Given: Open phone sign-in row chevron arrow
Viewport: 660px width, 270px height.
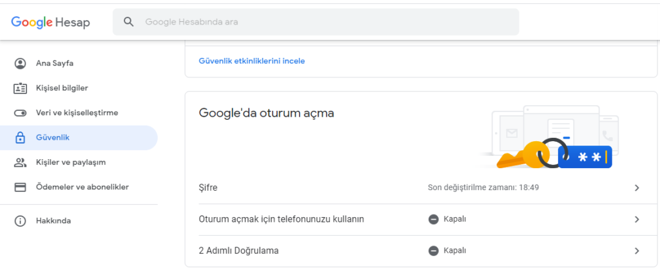Looking at the screenshot, I should [637, 220].
